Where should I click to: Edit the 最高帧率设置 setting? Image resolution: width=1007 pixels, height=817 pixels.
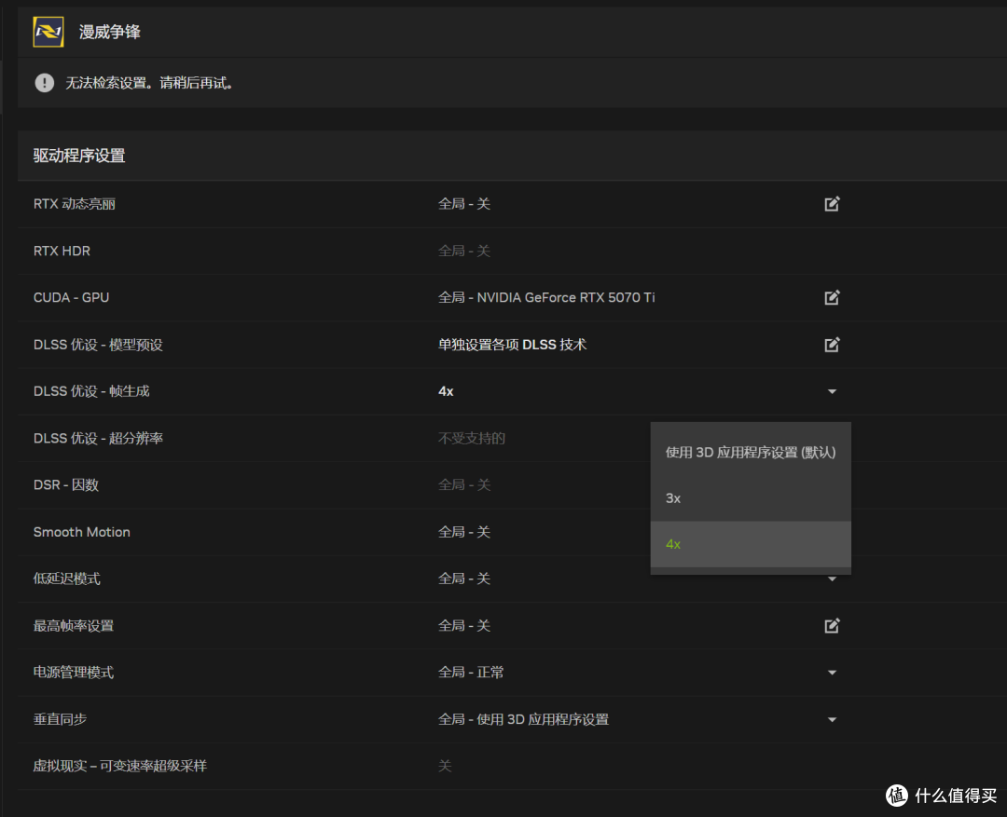(832, 626)
